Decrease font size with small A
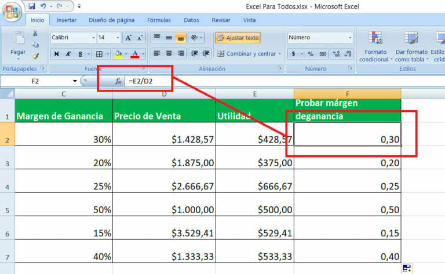Screen dimensions: 445x274 (x=140, y=38)
